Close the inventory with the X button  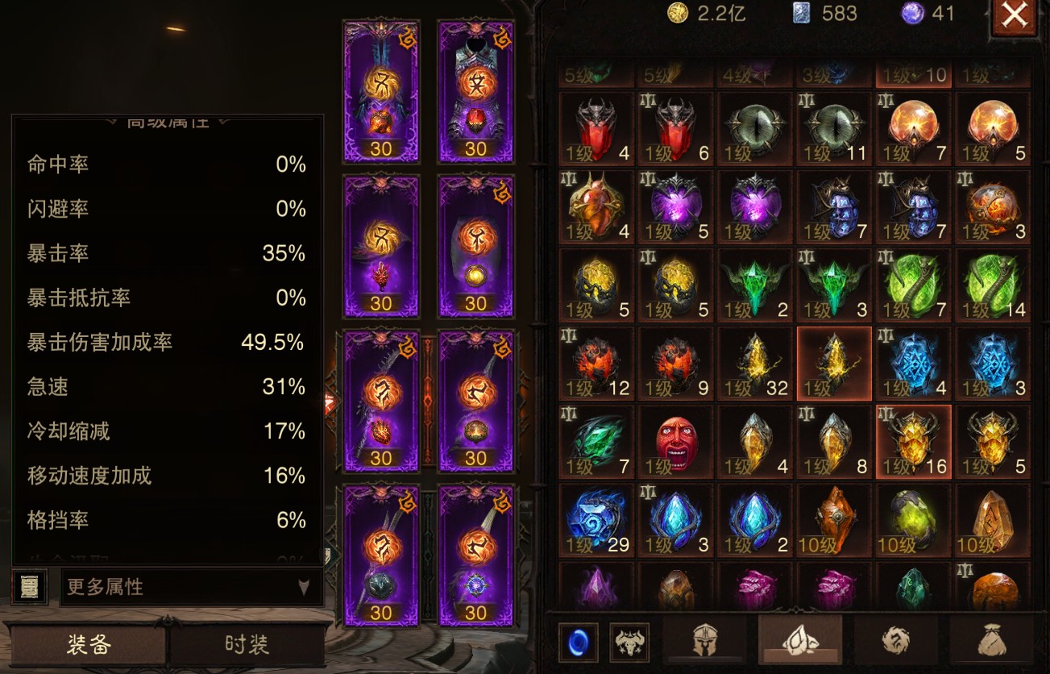(x=1015, y=15)
